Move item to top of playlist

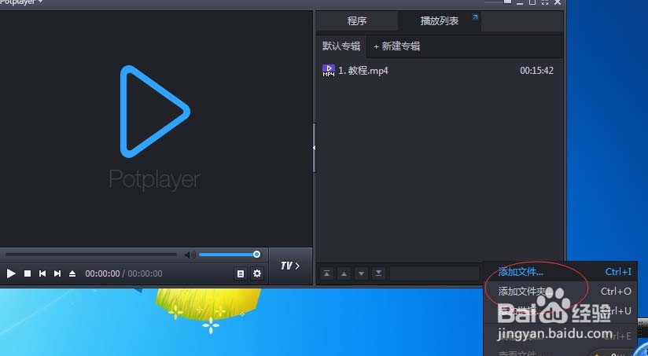pyautogui.click(x=327, y=273)
